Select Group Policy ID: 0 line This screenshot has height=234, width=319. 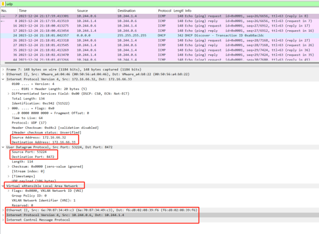click(x=29, y=196)
